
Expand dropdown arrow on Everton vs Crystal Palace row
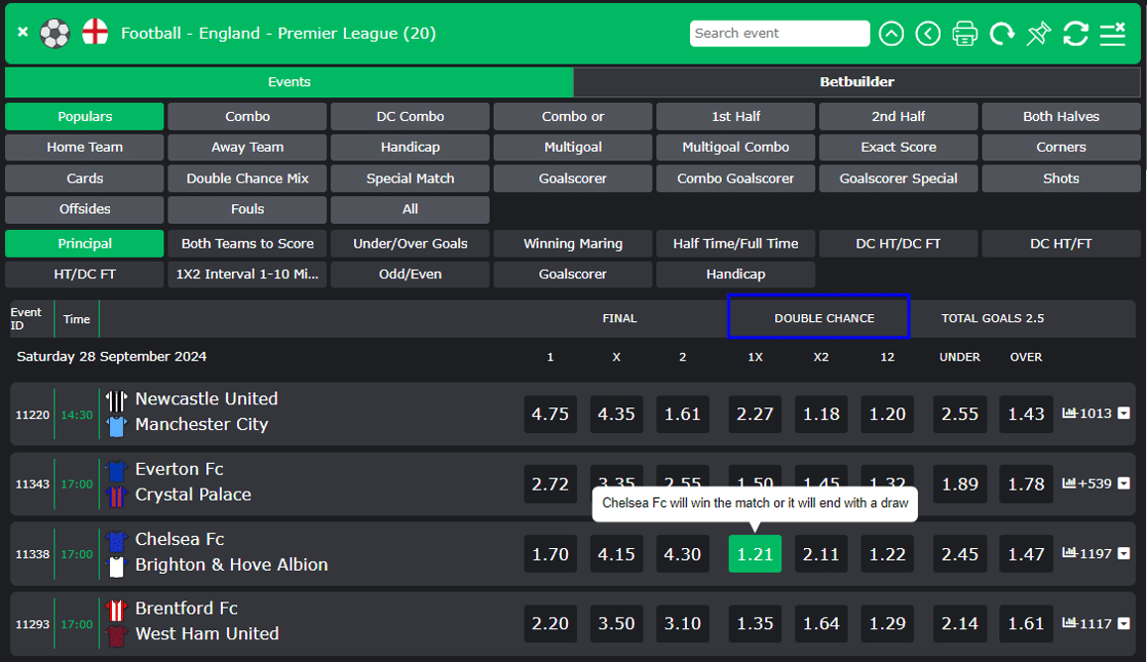(1123, 484)
